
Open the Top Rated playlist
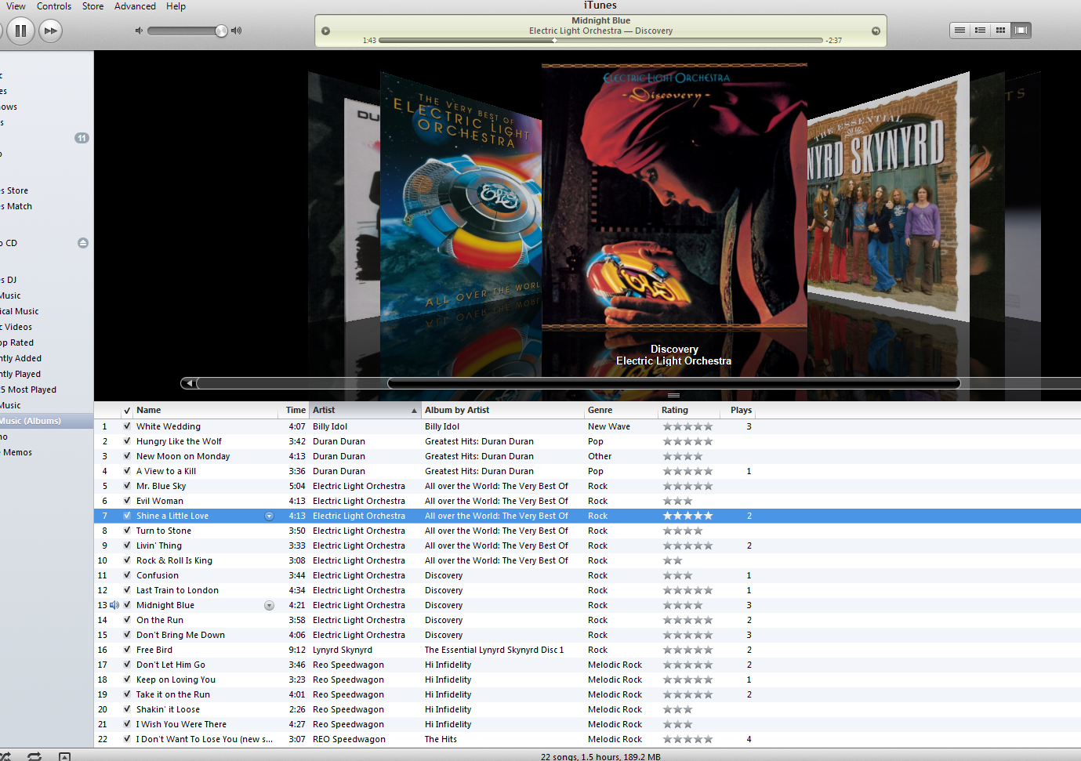click(46, 342)
